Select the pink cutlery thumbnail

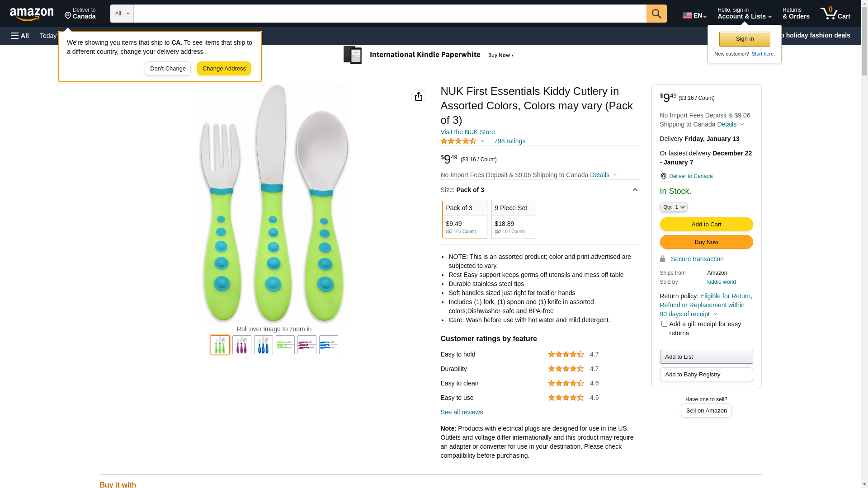click(242, 345)
